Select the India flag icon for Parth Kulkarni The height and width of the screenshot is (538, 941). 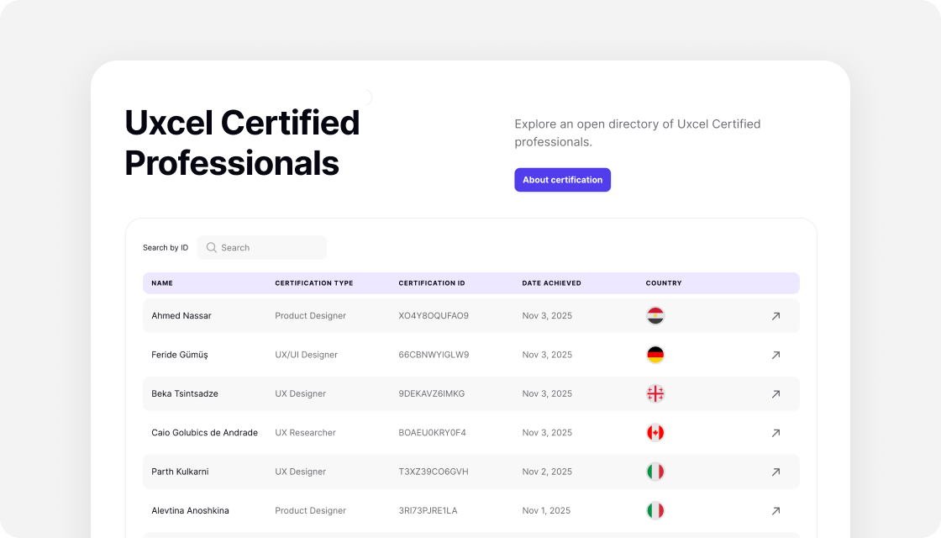pos(655,472)
